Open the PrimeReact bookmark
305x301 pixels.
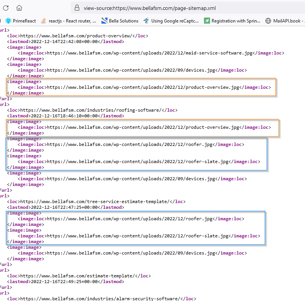(x=21, y=21)
